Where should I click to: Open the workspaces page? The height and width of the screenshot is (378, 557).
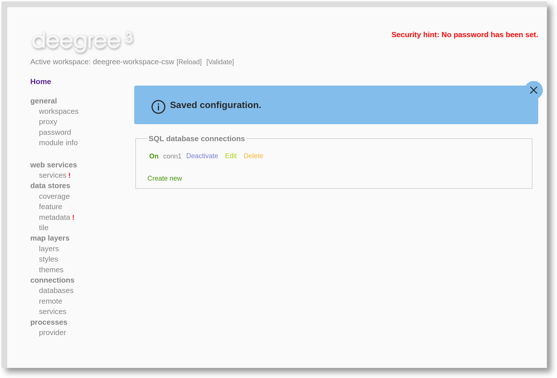pyautogui.click(x=59, y=111)
